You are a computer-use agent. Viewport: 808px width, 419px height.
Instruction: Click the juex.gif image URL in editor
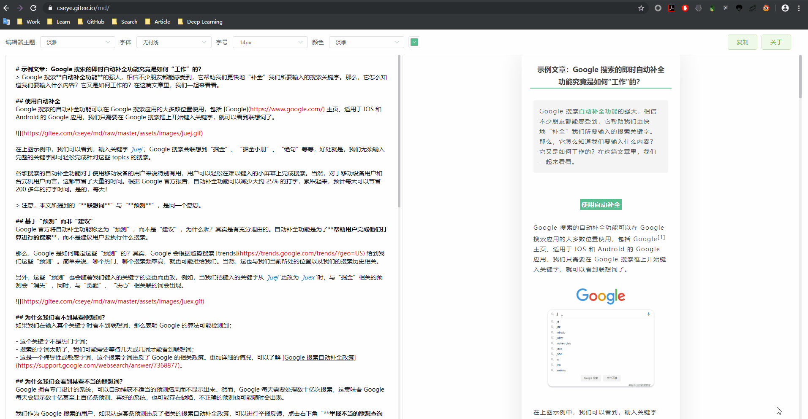pyautogui.click(x=113, y=301)
